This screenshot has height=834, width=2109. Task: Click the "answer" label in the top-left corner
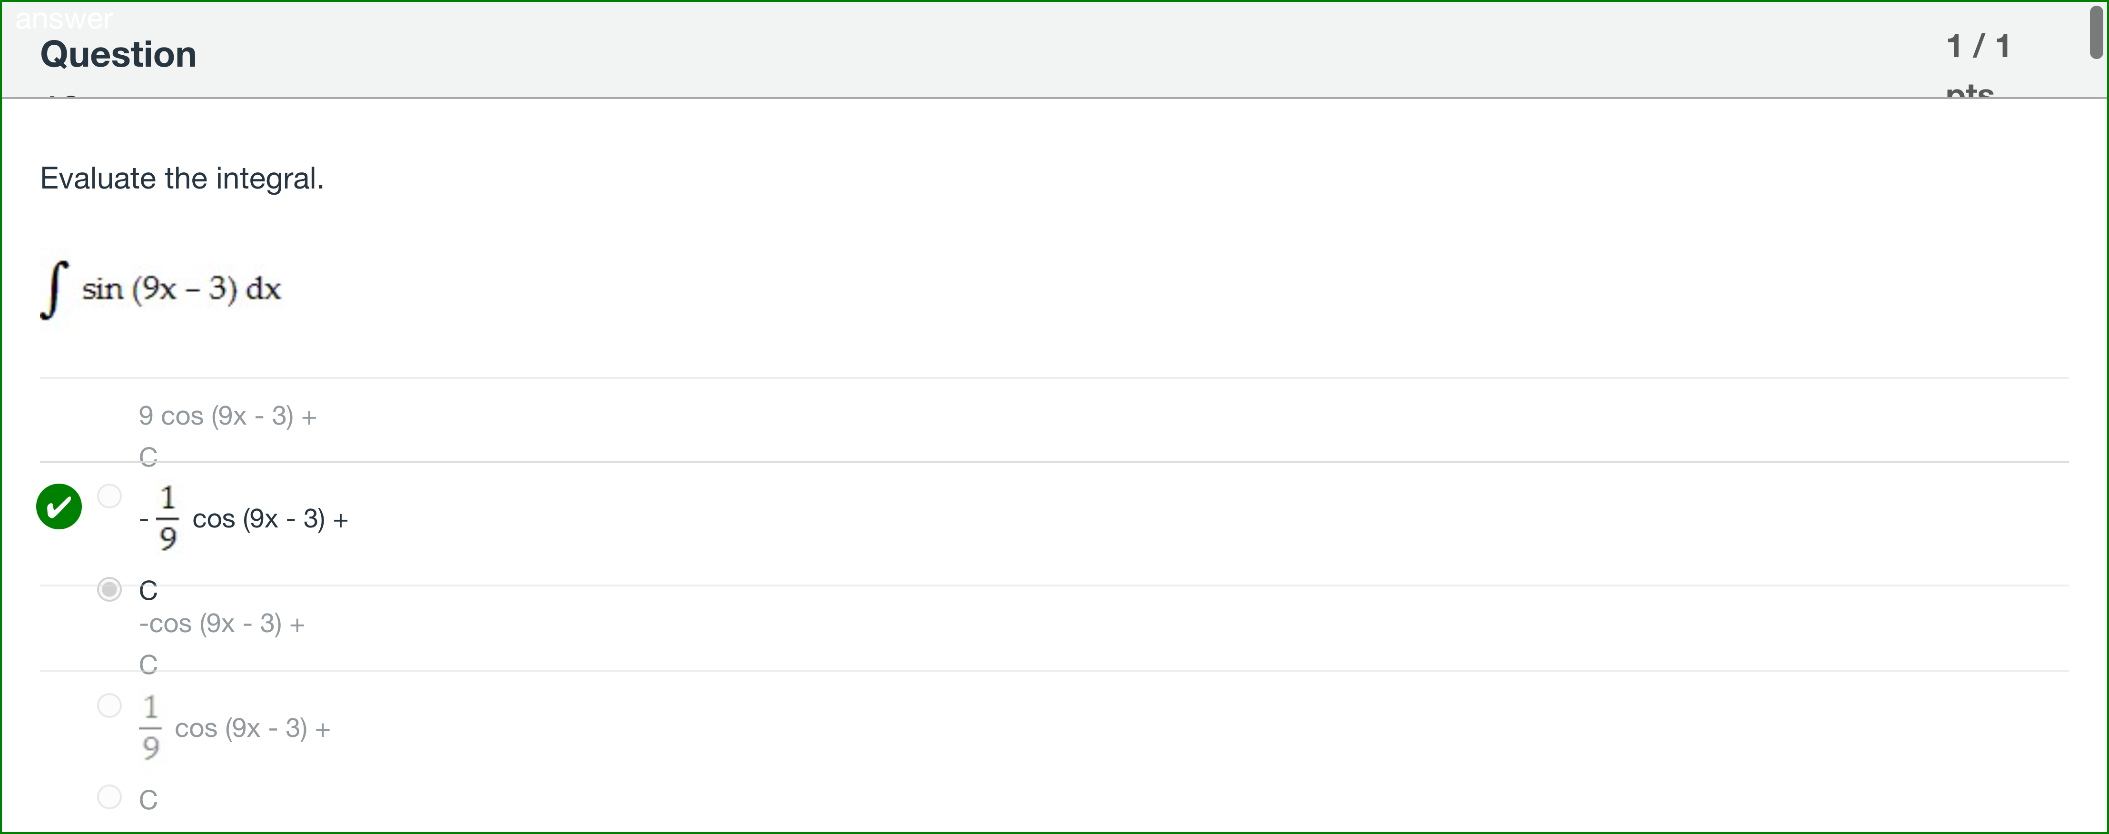[x=64, y=18]
